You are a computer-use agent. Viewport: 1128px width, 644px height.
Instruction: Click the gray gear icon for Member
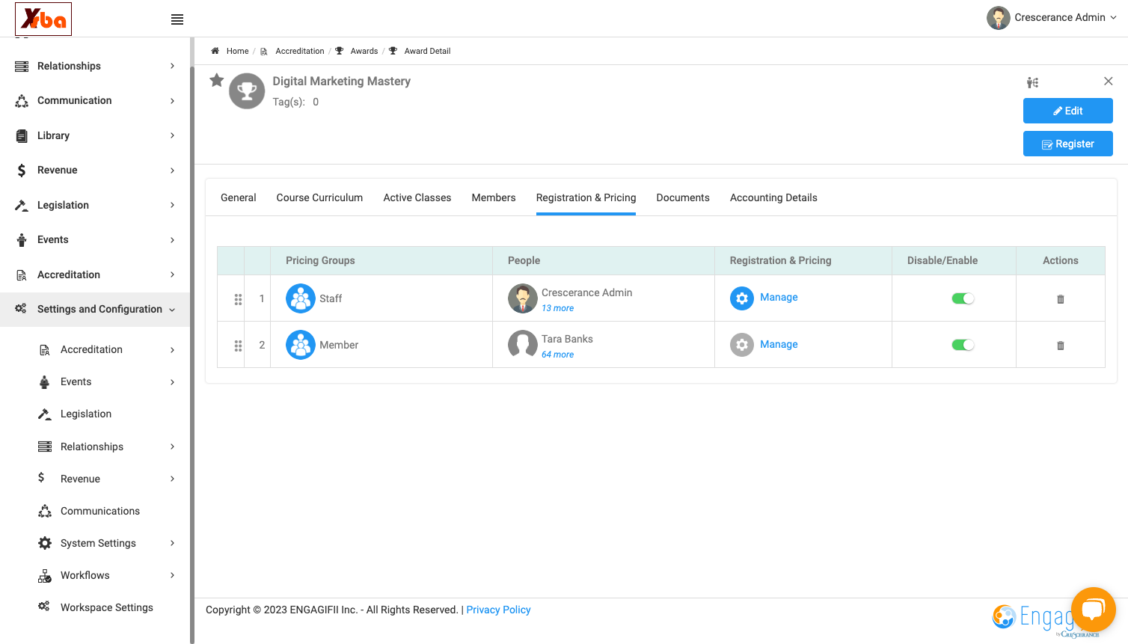tap(742, 345)
